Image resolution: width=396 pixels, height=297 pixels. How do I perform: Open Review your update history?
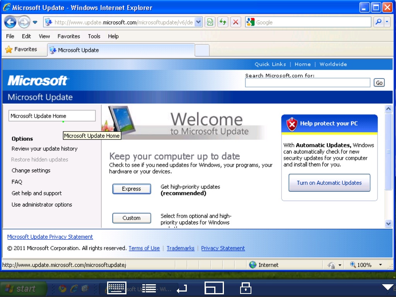[44, 149]
